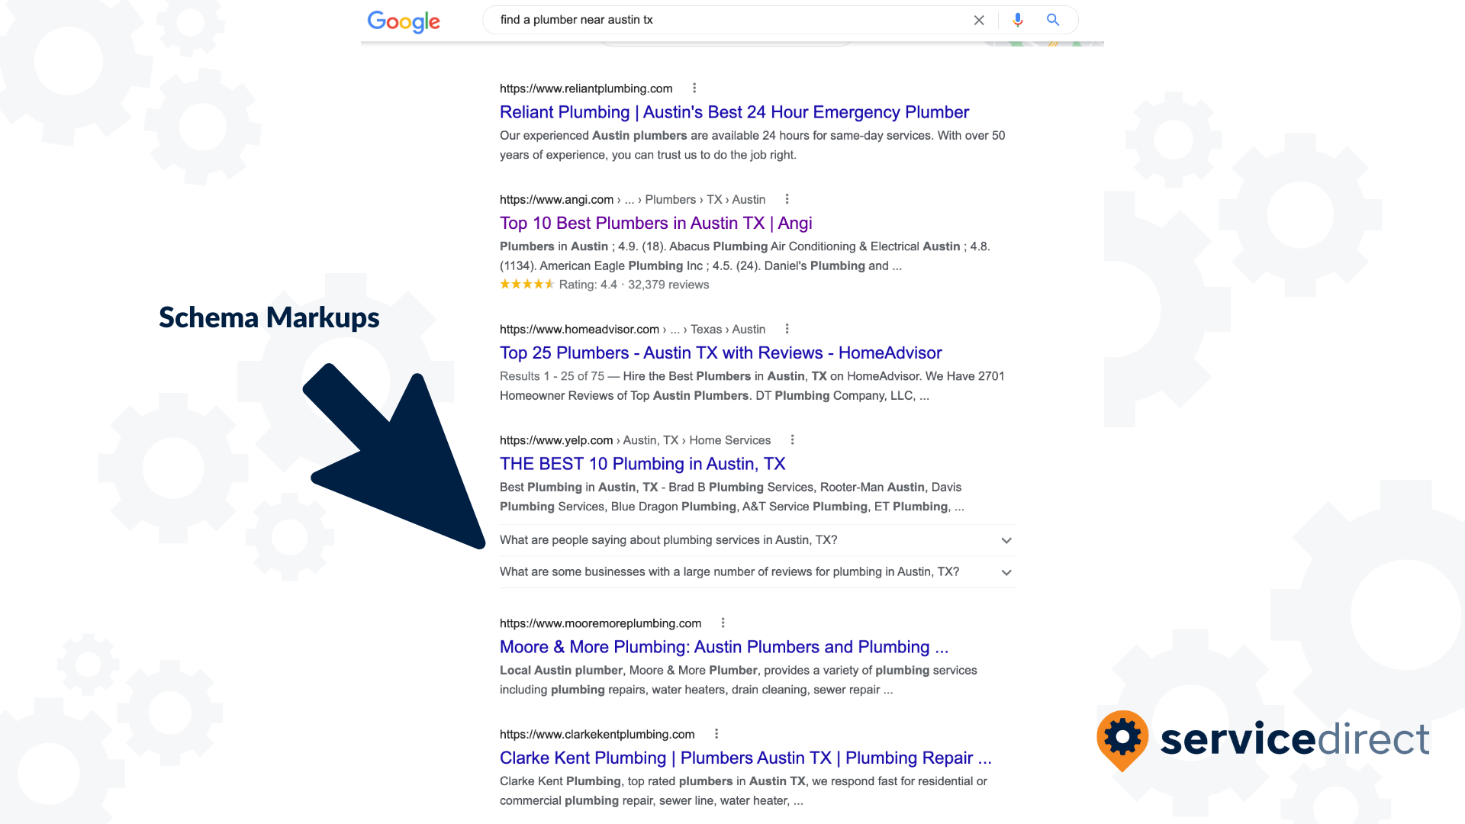
Task: Click the https://www.mooremoreplumbing.com URL text
Action: point(600,623)
